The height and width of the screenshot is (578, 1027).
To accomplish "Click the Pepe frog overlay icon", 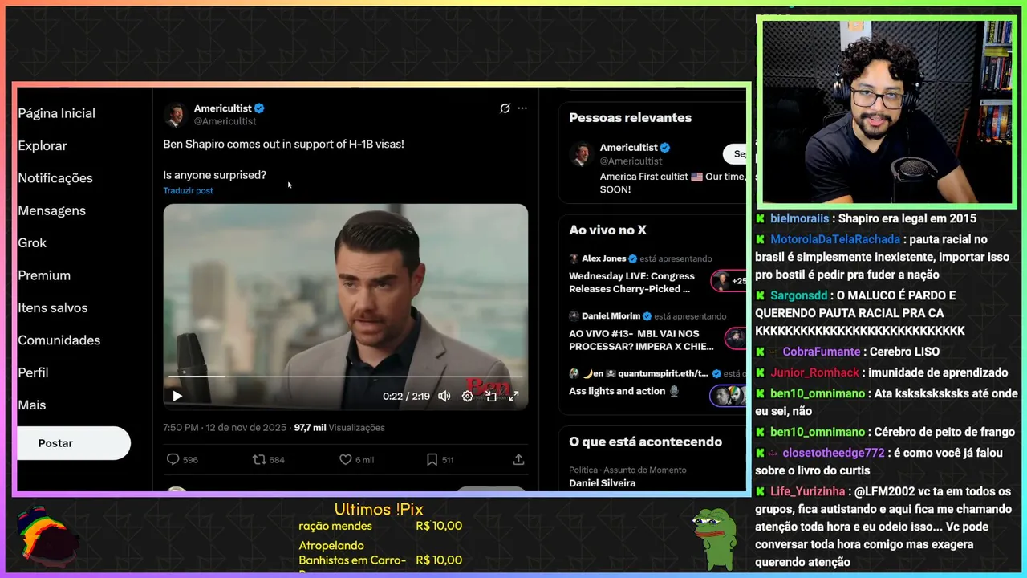I will point(715,539).
